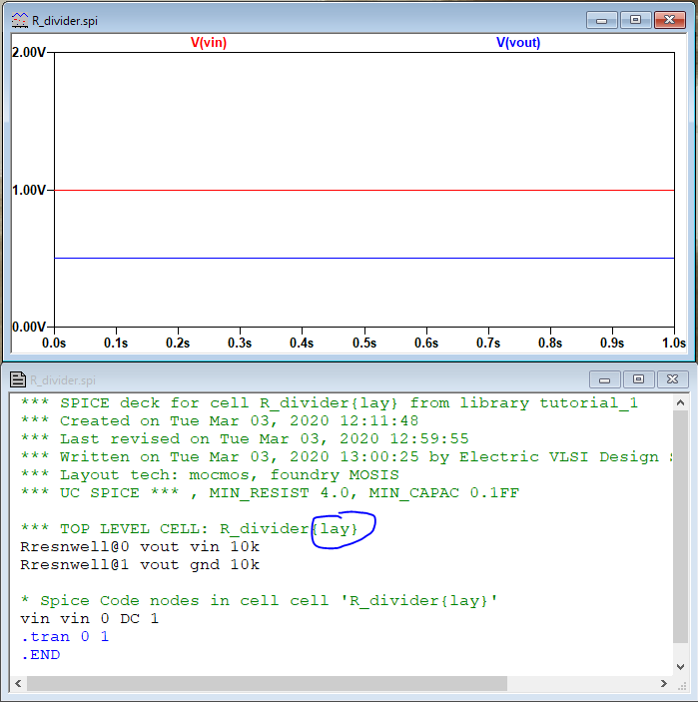
Task: Click the blue V(vout) waveform line
Action: click(364, 259)
